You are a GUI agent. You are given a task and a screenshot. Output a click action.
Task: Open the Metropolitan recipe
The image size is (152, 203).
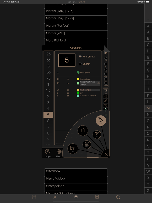pyautogui.click(x=76, y=187)
